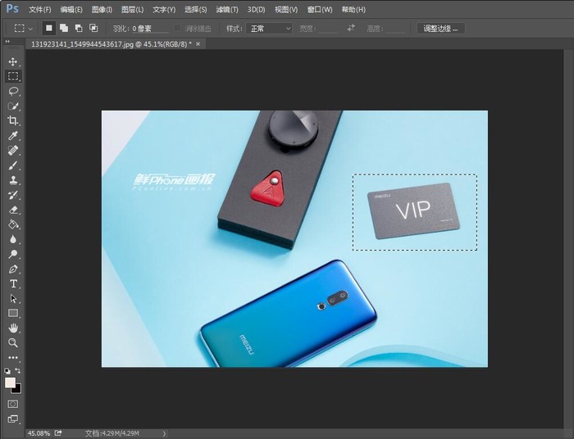Open the 图像(I) menu
The width and height of the screenshot is (574, 439).
click(102, 10)
